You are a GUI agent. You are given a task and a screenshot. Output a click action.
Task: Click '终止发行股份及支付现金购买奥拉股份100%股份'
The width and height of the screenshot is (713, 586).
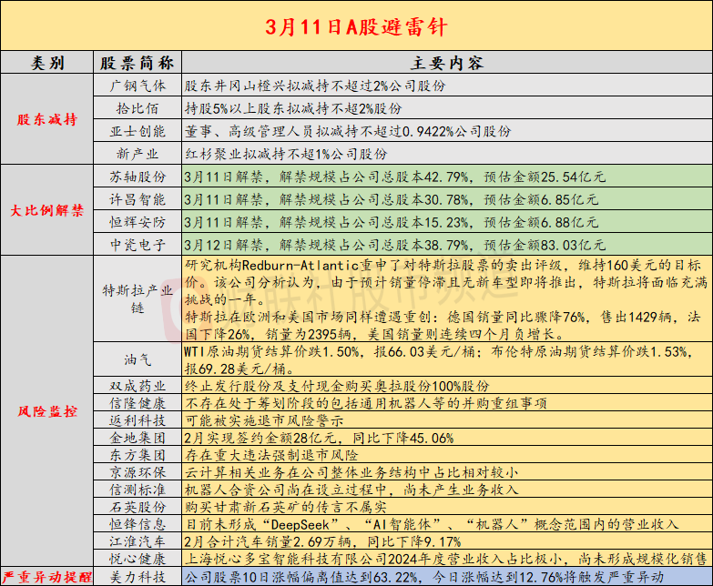click(x=337, y=386)
